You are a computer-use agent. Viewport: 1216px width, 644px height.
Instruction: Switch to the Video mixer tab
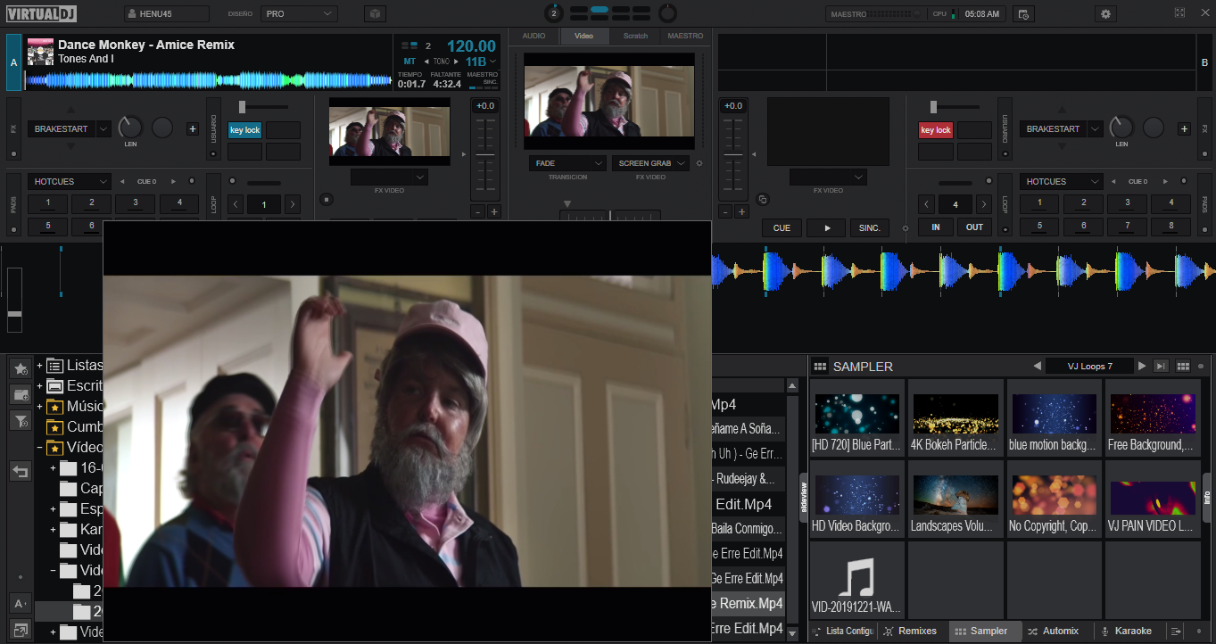coord(584,36)
